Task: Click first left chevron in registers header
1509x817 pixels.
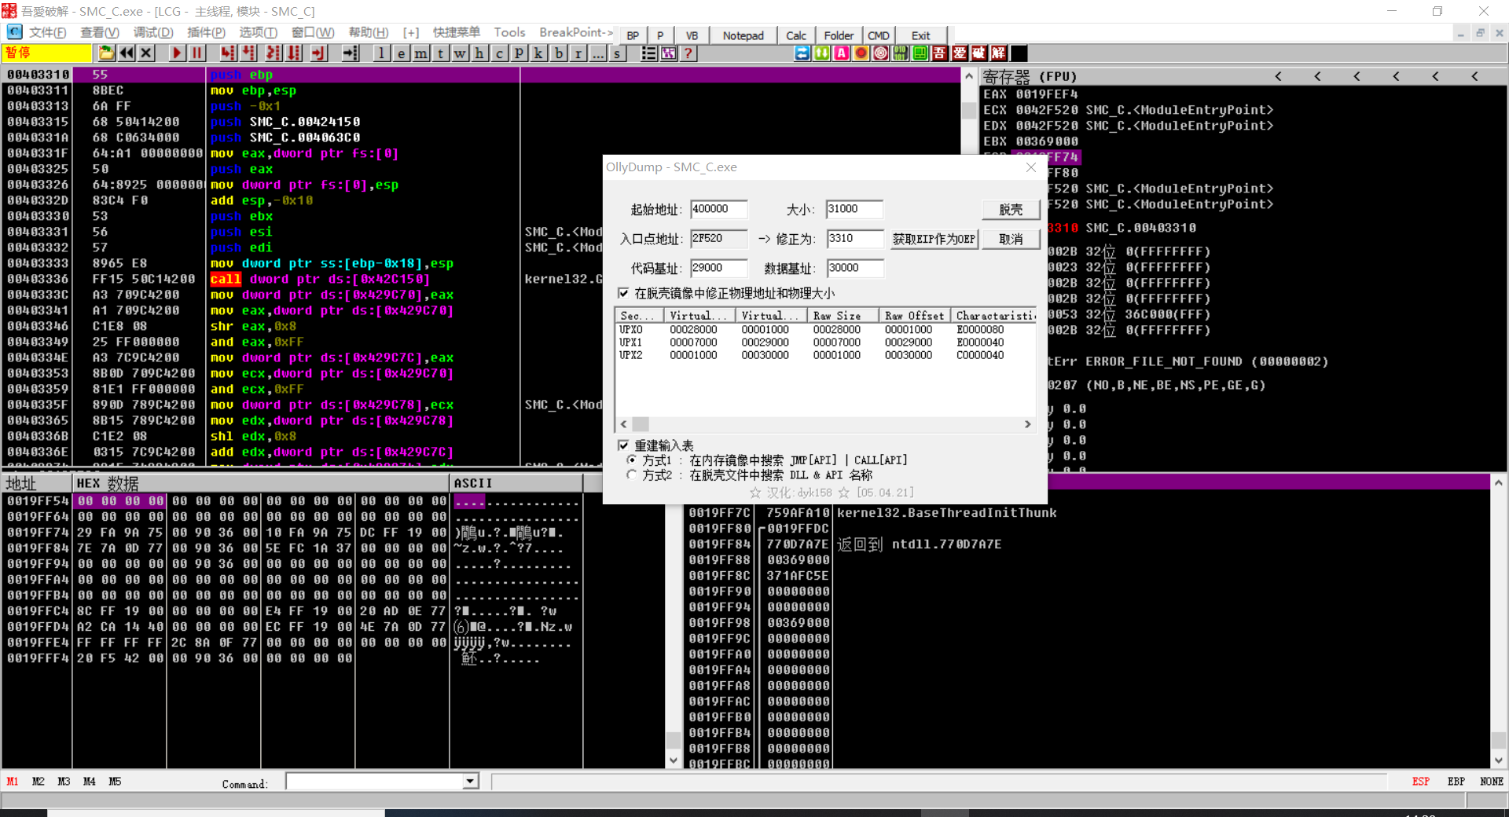Action: tap(1278, 76)
